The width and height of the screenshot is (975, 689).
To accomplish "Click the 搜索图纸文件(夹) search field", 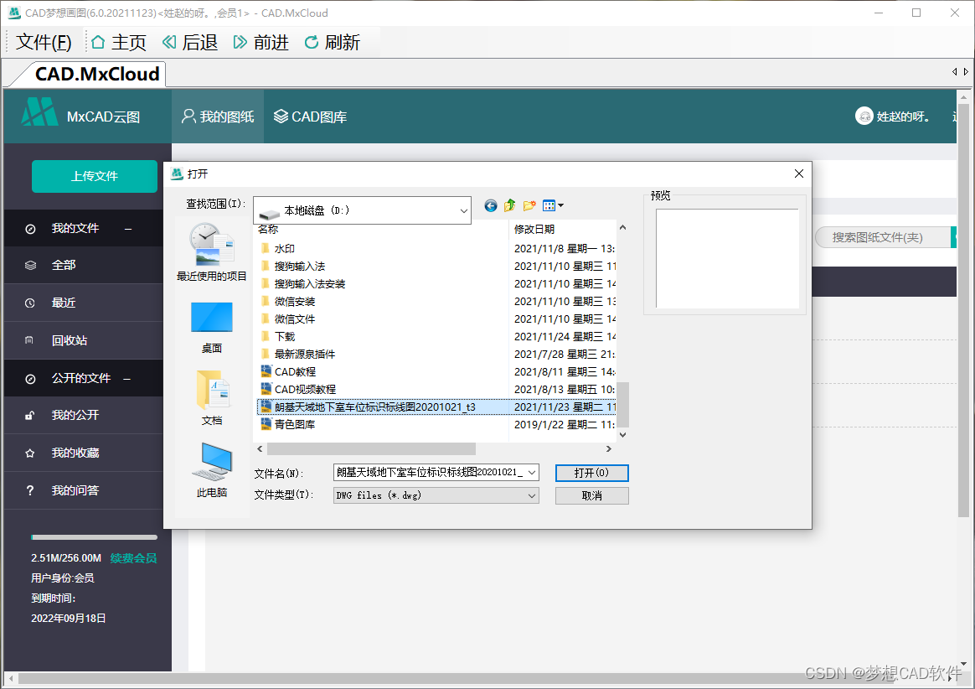I will click(882, 237).
